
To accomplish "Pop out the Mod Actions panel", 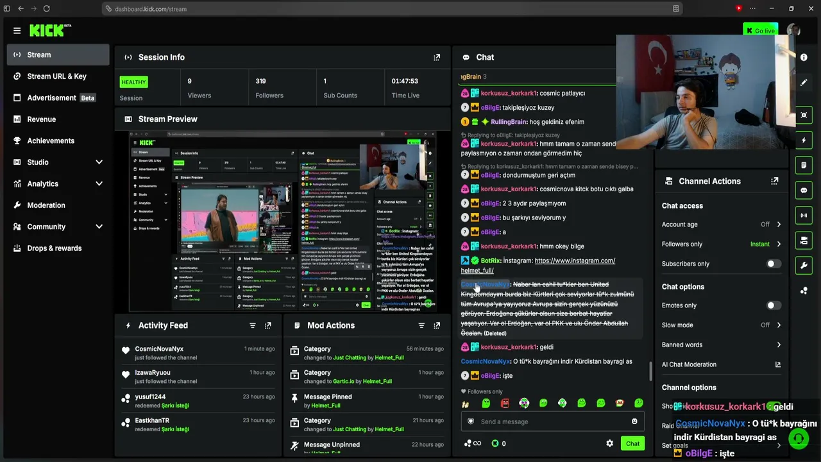I will click(x=437, y=325).
